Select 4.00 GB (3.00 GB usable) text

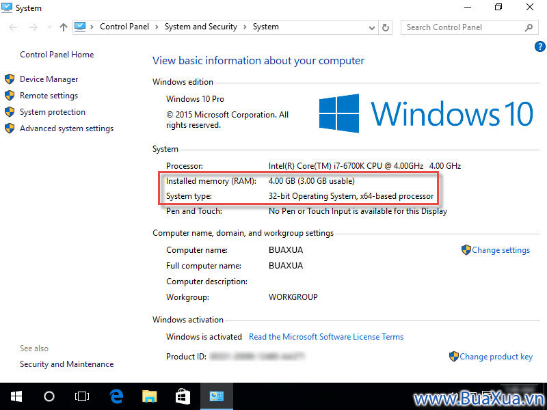click(312, 181)
